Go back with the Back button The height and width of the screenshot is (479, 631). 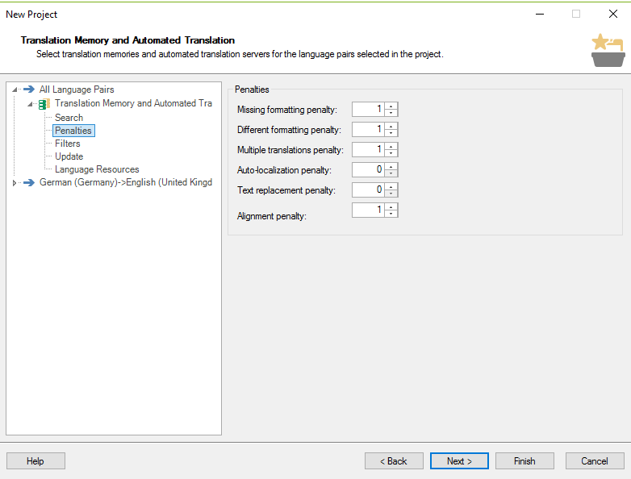coord(394,461)
